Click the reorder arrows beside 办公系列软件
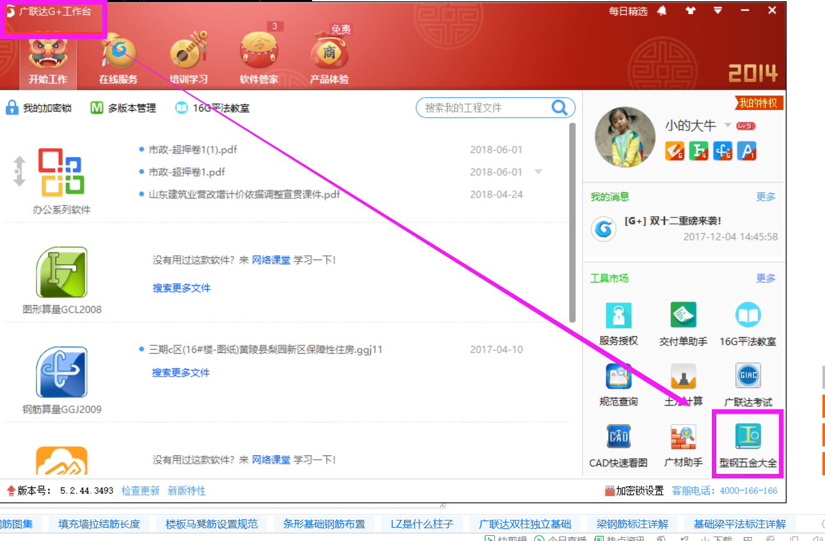The height and width of the screenshot is (541, 825). pos(19,171)
